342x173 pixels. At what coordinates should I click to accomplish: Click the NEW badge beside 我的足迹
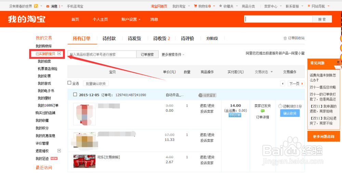pyautogui.click(x=54, y=158)
